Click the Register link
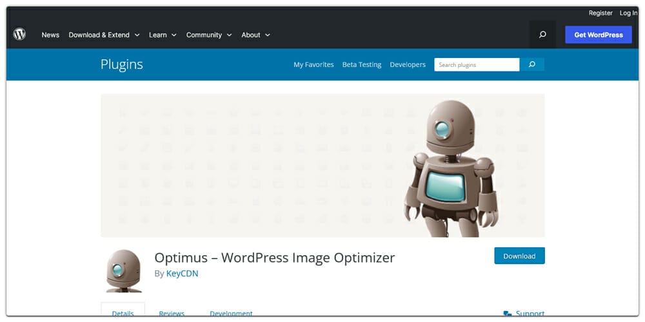The image size is (645, 322). coord(600,13)
